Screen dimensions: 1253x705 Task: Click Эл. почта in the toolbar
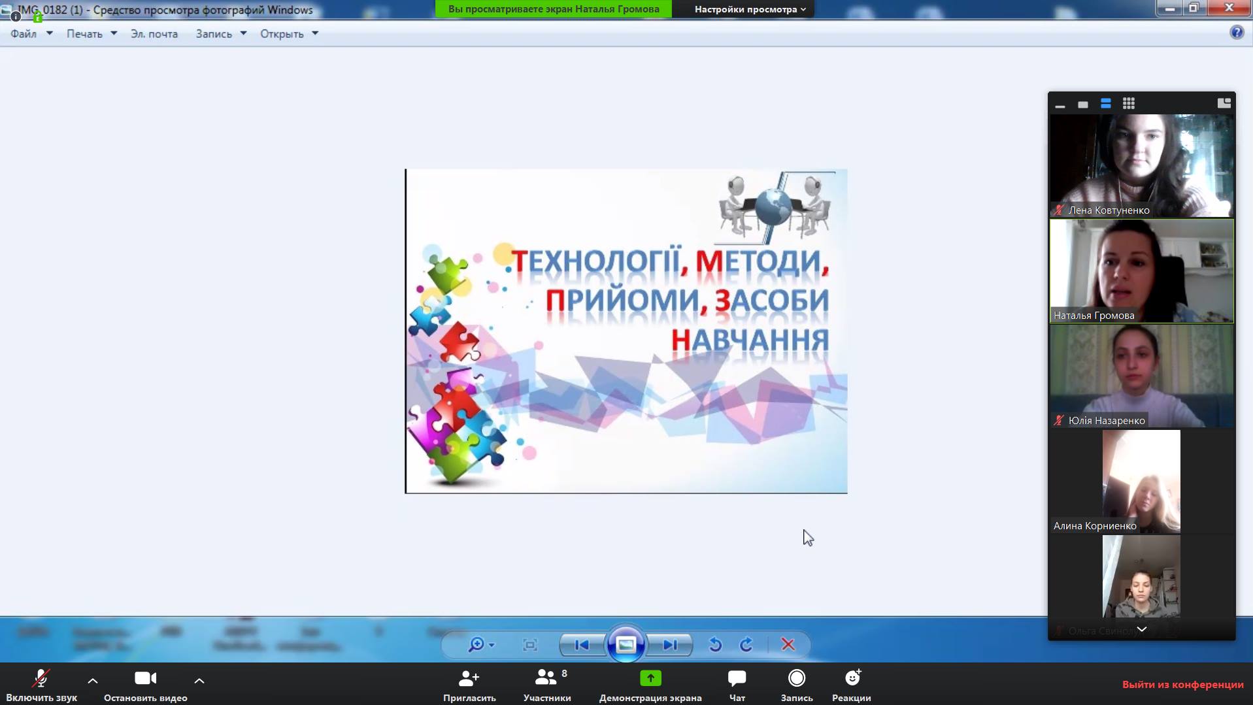tap(154, 34)
